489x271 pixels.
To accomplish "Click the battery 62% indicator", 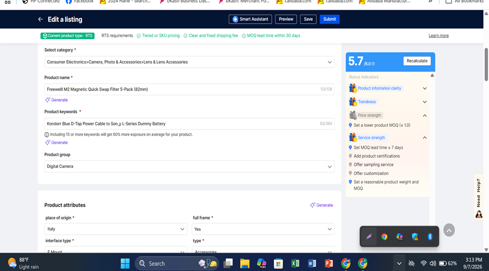I will (448, 263).
